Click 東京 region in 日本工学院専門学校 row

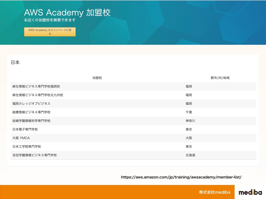[x=189, y=147]
